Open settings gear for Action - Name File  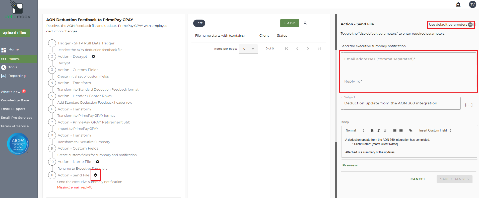pos(97,162)
